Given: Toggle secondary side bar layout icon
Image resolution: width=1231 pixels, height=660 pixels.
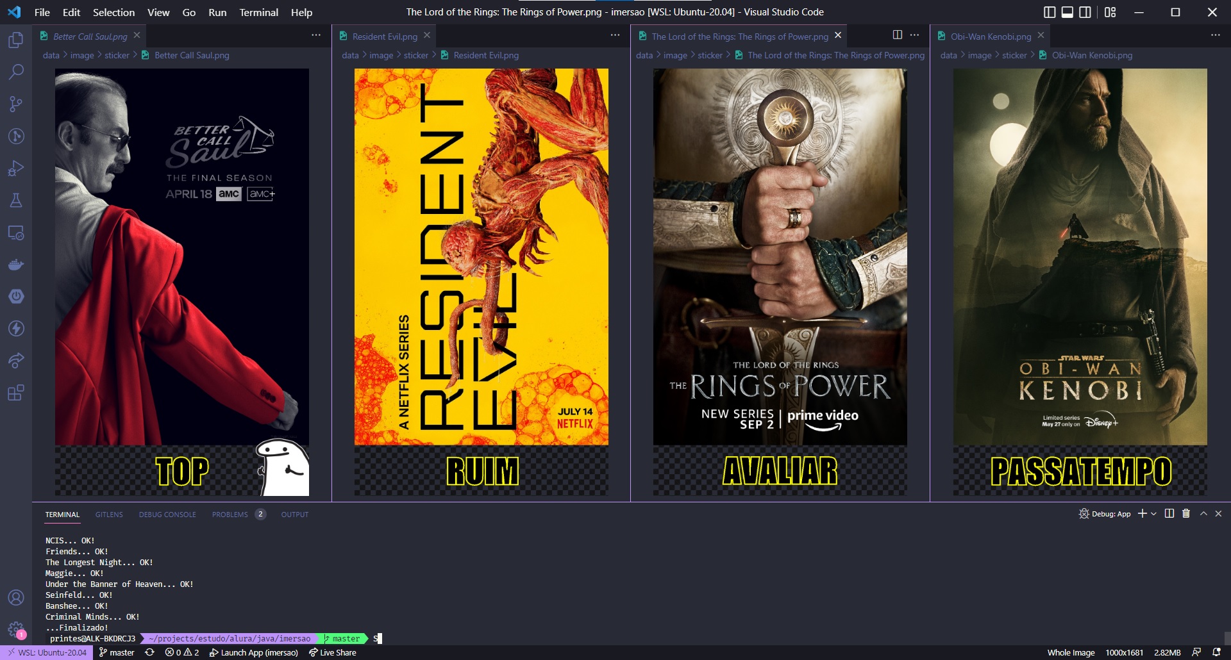Looking at the screenshot, I should (x=1085, y=12).
